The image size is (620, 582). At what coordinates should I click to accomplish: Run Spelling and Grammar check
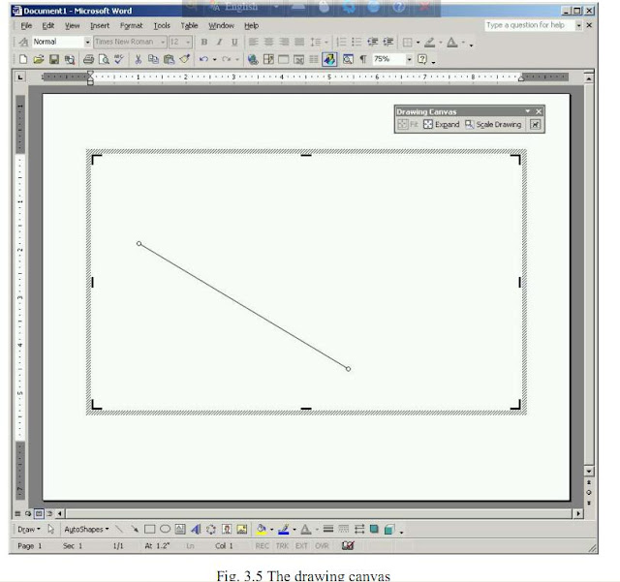[118, 59]
